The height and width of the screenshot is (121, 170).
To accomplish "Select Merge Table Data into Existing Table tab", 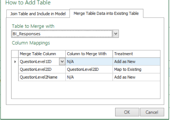I will coord(106,13).
